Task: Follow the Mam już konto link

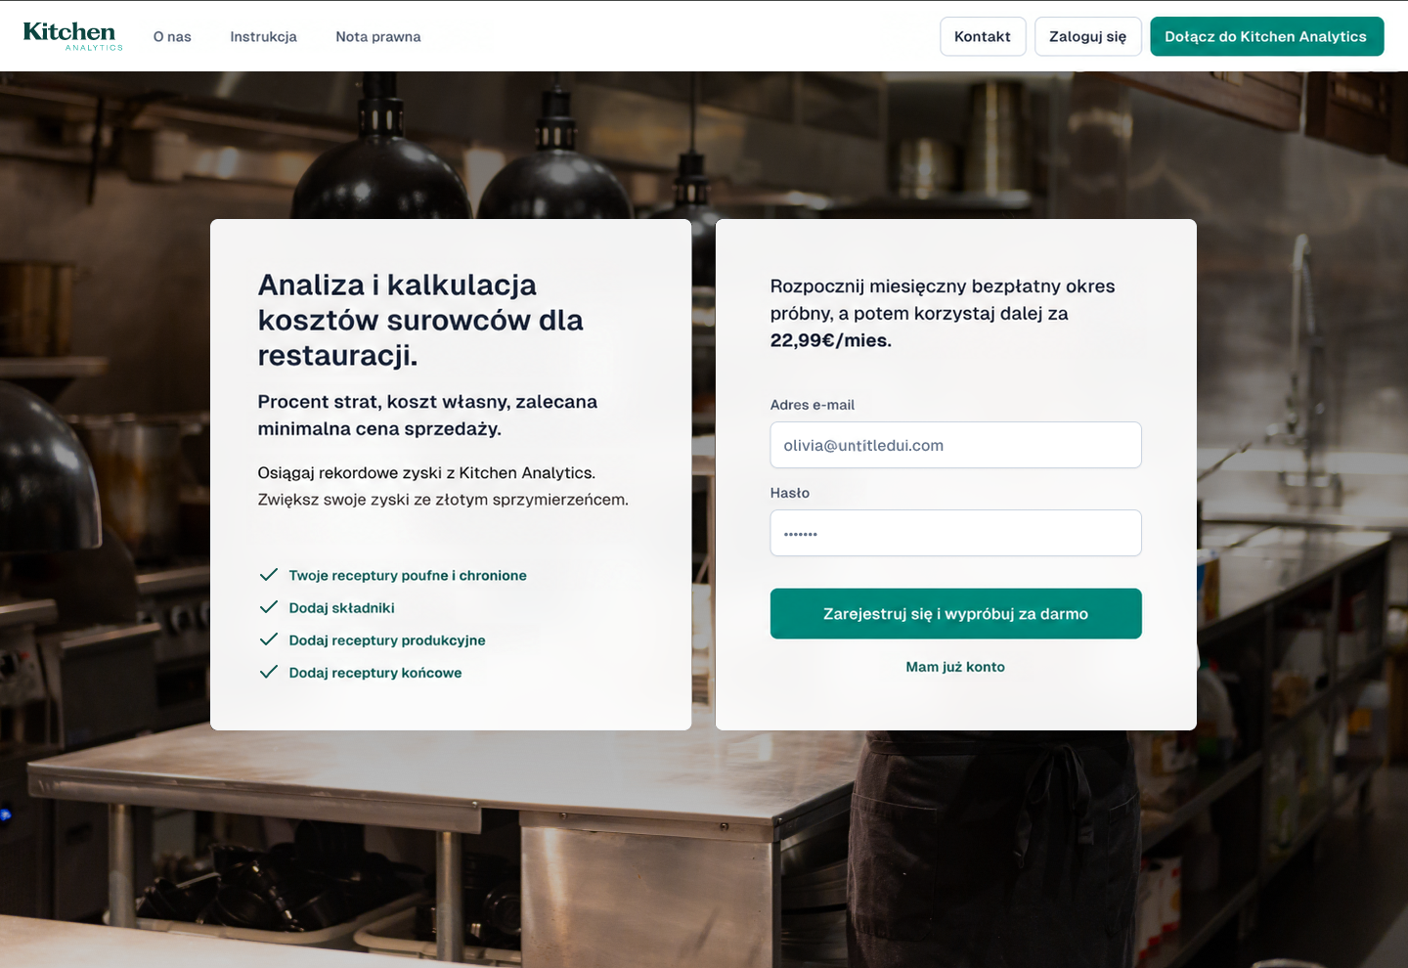Action: point(955,667)
